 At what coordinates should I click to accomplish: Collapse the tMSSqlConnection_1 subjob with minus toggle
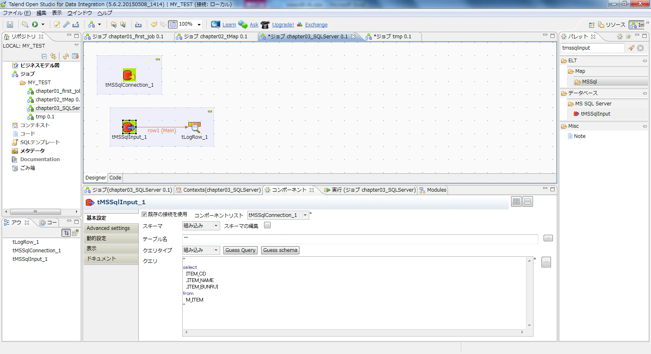click(x=158, y=59)
